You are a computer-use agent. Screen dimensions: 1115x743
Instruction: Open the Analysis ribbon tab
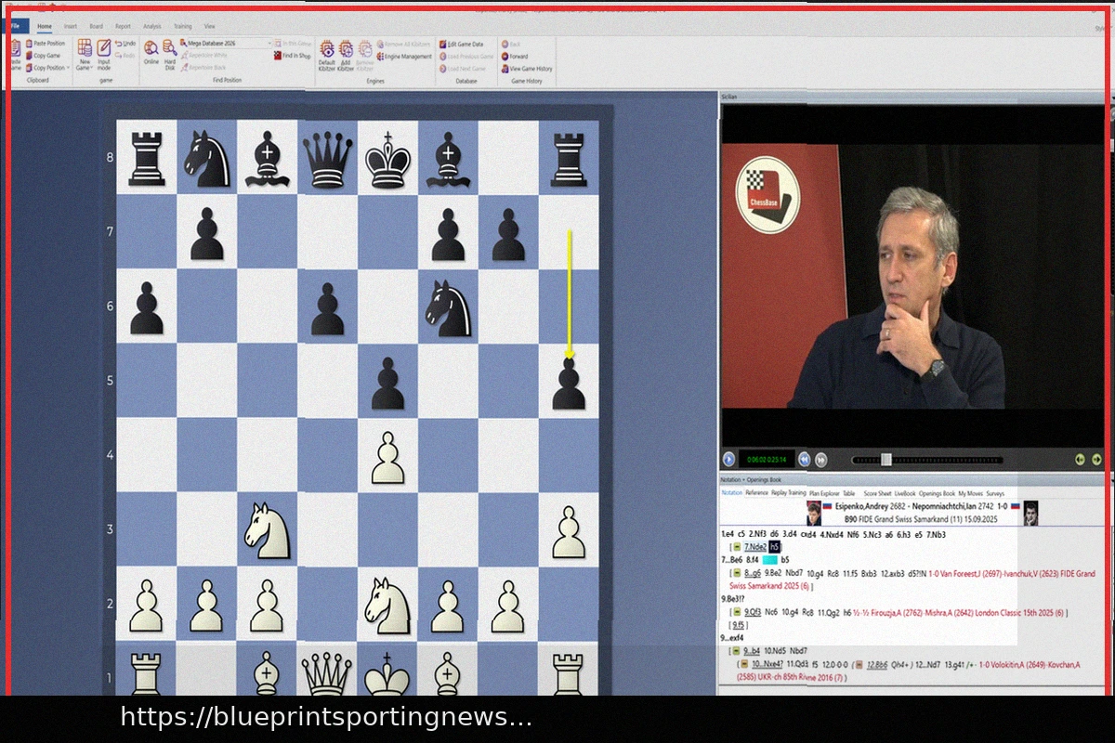click(151, 27)
